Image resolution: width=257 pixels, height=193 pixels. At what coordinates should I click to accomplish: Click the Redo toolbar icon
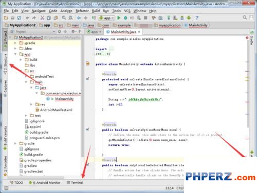click(x=34, y=18)
